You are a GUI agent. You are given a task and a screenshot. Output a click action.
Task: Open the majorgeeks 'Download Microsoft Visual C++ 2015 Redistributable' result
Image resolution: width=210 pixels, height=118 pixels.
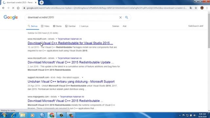click(65, 101)
